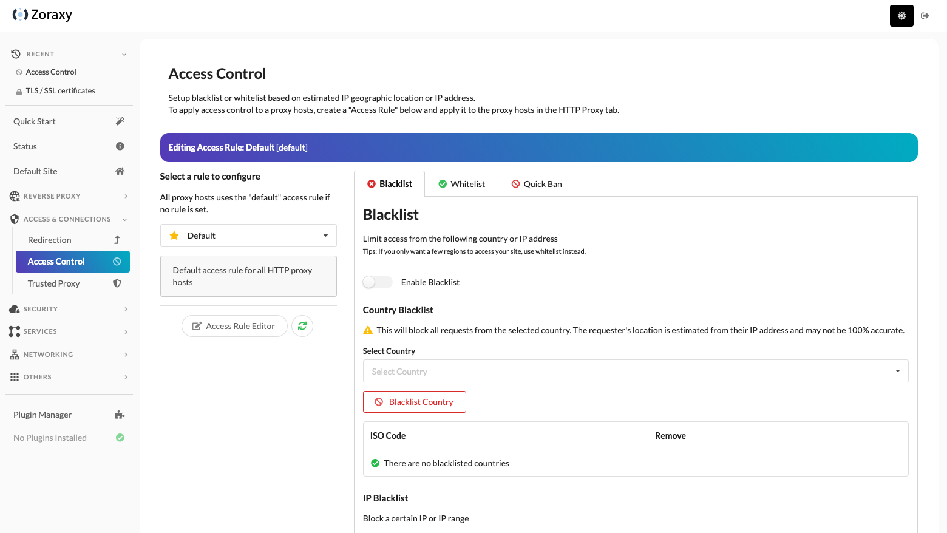
Task: Click the Access Control ban icon in sidebar
Action: [117, 262]
